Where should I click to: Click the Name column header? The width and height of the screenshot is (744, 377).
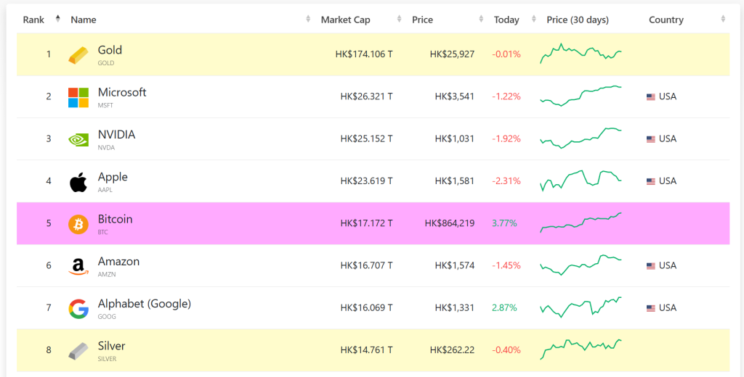[84, 20]
